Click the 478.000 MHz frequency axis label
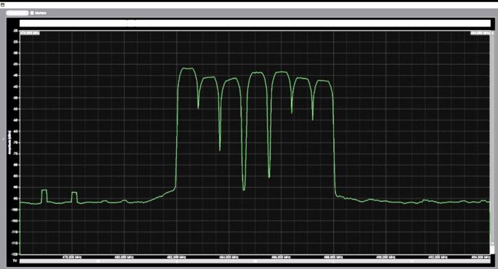 pos(72,257)
